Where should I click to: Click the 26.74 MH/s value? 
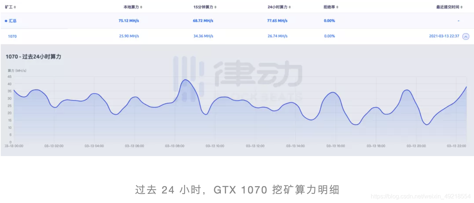(x=277, y=36)
